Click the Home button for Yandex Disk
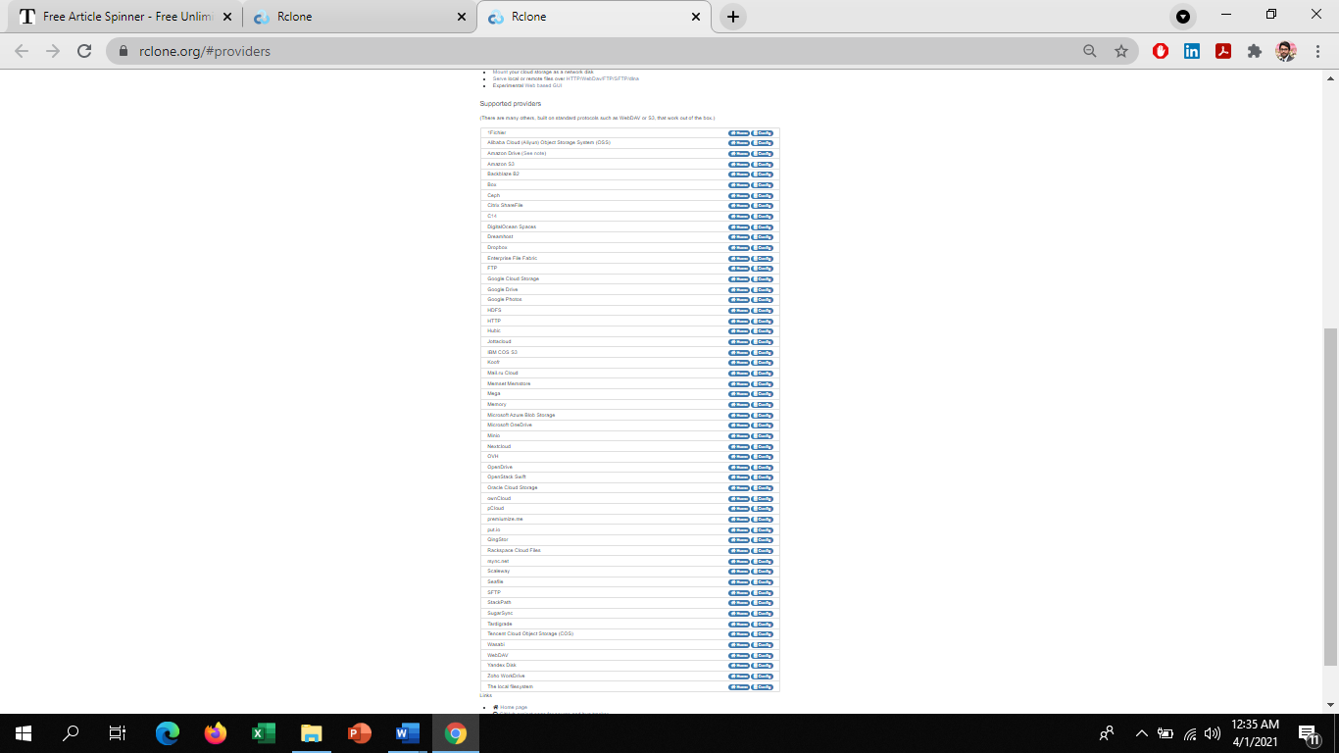The width and height of the screenshot is (1339, 753). click(x=739, y=666)
